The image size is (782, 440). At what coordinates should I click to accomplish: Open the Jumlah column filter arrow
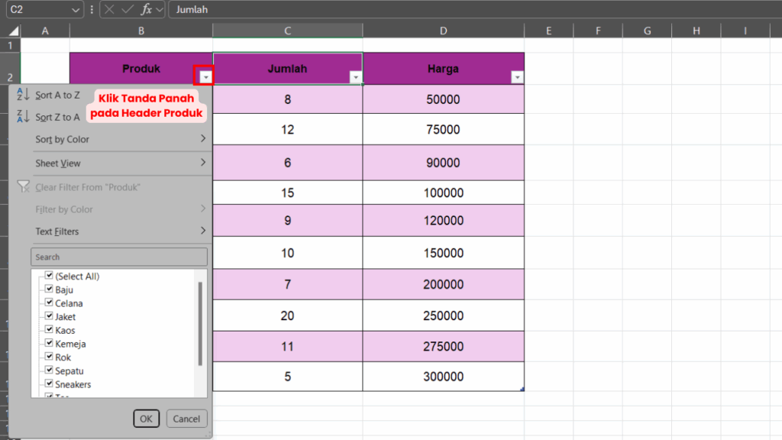355,77
